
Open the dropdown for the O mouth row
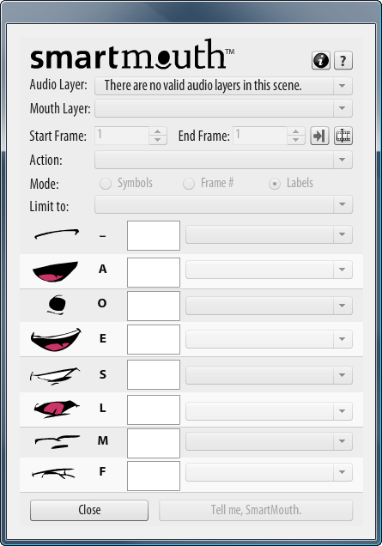269,306
